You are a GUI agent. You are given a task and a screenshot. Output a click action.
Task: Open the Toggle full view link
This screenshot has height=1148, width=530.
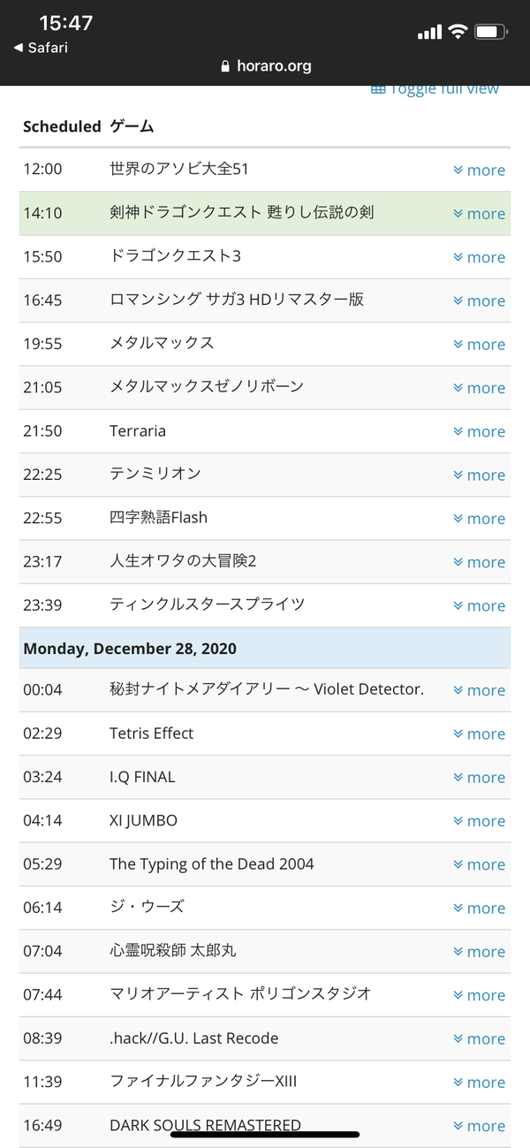coord(435,88)
